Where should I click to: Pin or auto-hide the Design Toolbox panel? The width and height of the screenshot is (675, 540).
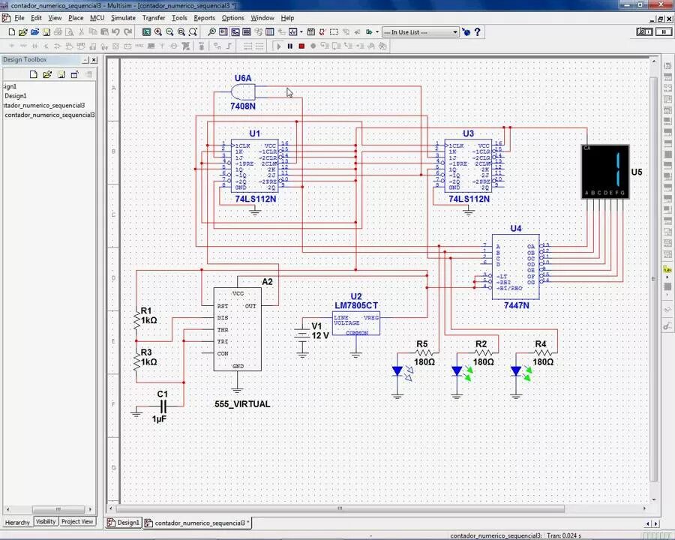85,60
